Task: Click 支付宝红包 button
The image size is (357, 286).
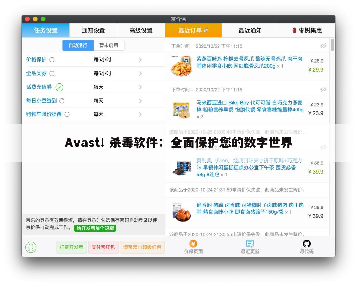Action: pos(103,247)
